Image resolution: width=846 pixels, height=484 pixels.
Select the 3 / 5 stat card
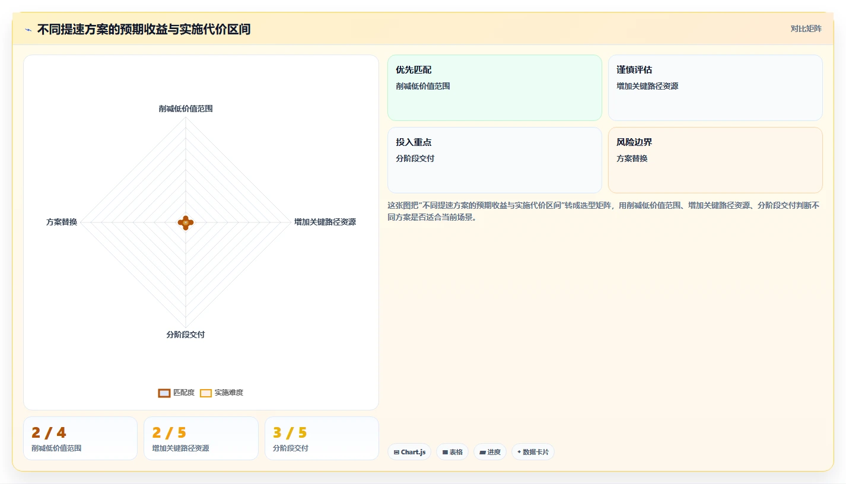pos(322,438)
